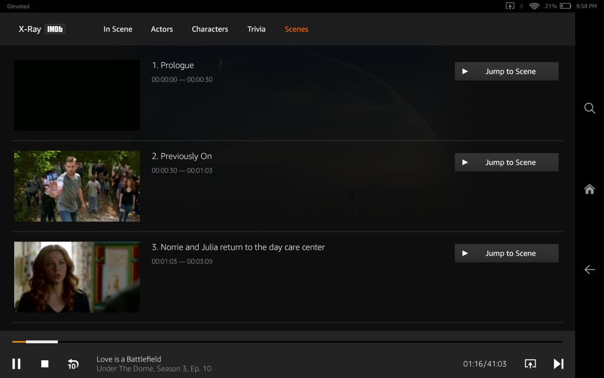The image size is (604, 378).
Task: Jump to Scene for Norrie and Julia
Action: tap(507, 253)
